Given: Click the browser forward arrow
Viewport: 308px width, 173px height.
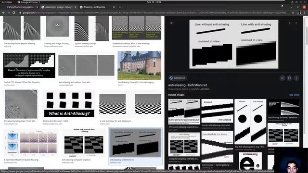Looking at the screenshot, I should pyautogui.click(x=9, y=13).
